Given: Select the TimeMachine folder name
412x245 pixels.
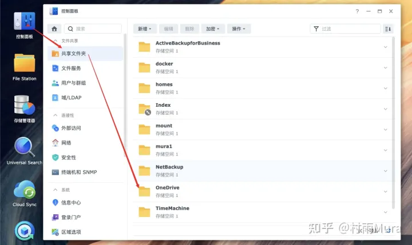Looking at the screenshot, I should pyautogui.click(x=172, y=208).
